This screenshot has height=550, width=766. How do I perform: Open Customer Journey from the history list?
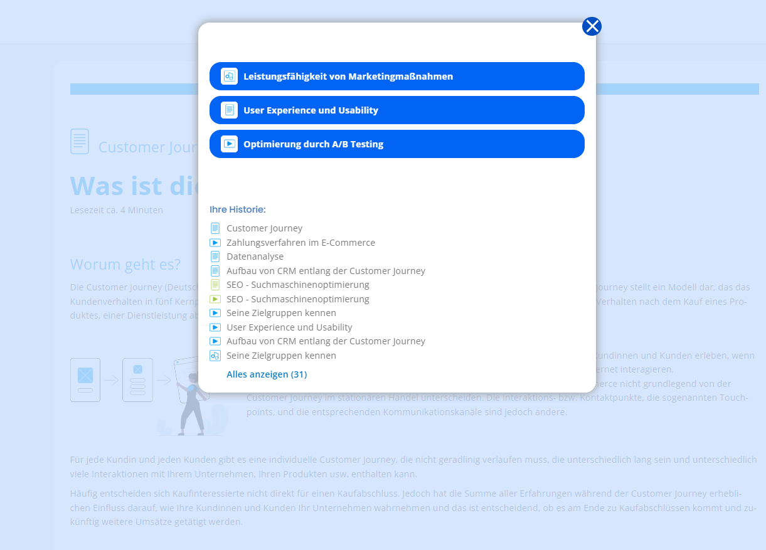point(264,228)
